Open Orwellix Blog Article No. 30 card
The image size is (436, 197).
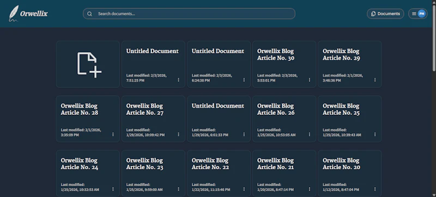click(x=284, y=64)
